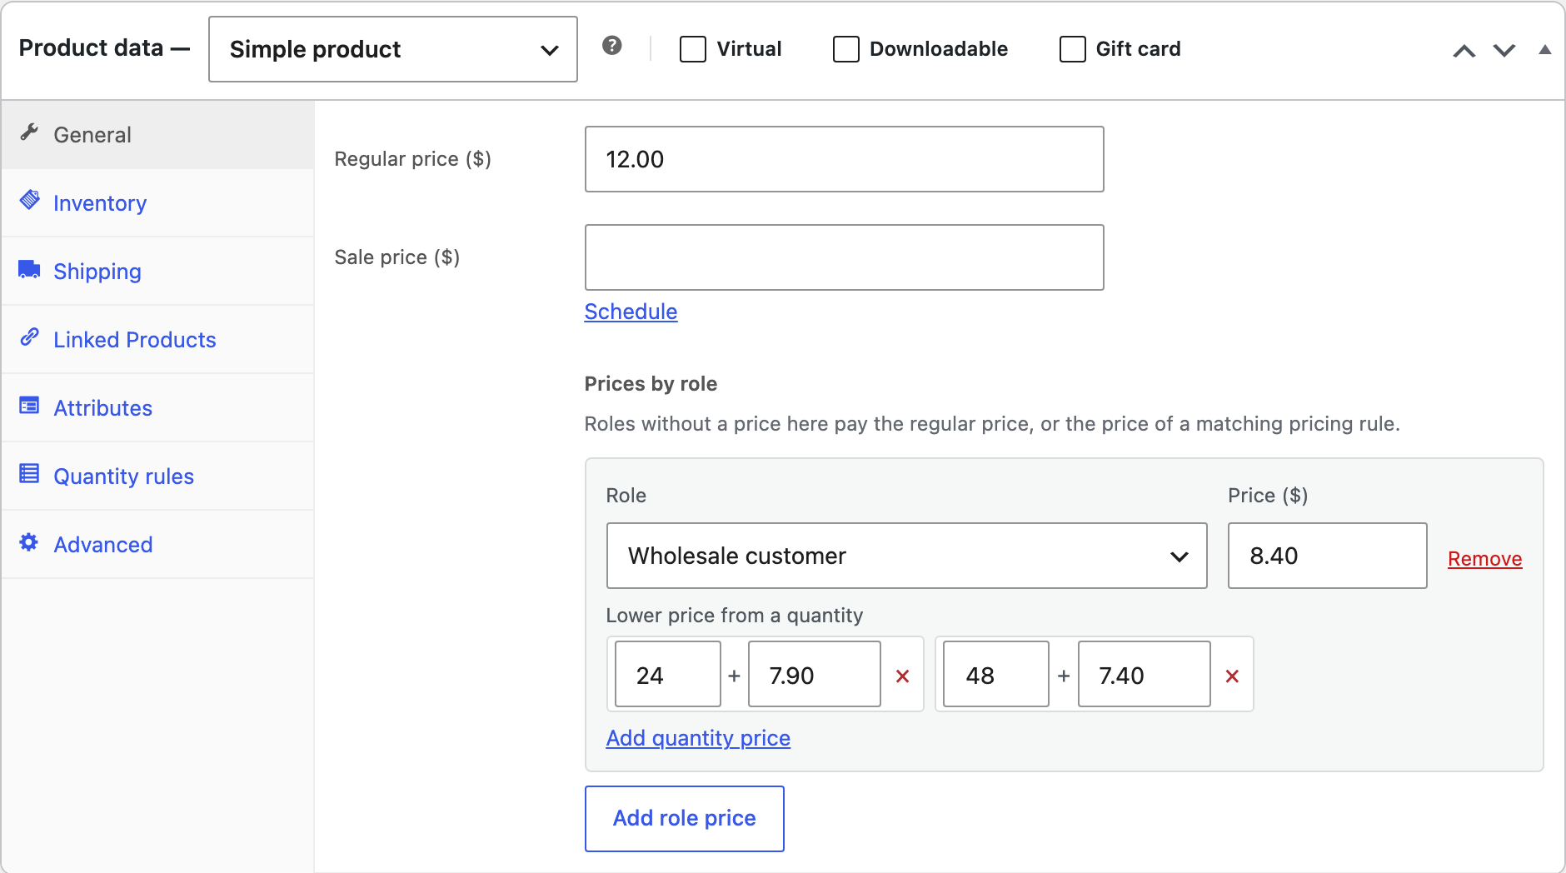The height and width of the screenshot is (873, 1566).
Task: Click the Attributes list icon
Action: click(30, 406)
